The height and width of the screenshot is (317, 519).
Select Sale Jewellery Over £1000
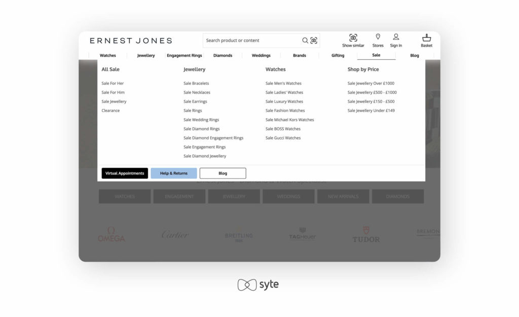pyautogui.click(x=370, y=83)
